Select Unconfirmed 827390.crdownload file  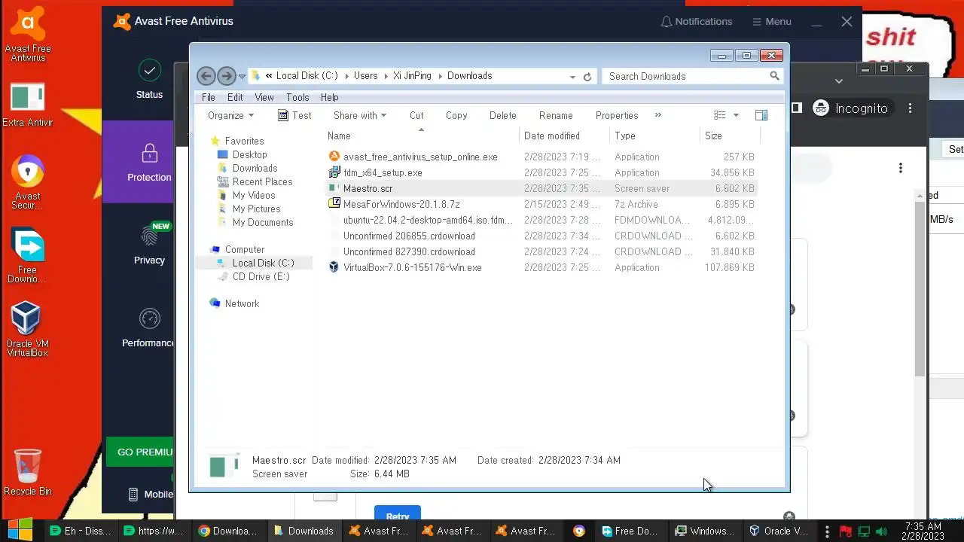tap(541, 251)
